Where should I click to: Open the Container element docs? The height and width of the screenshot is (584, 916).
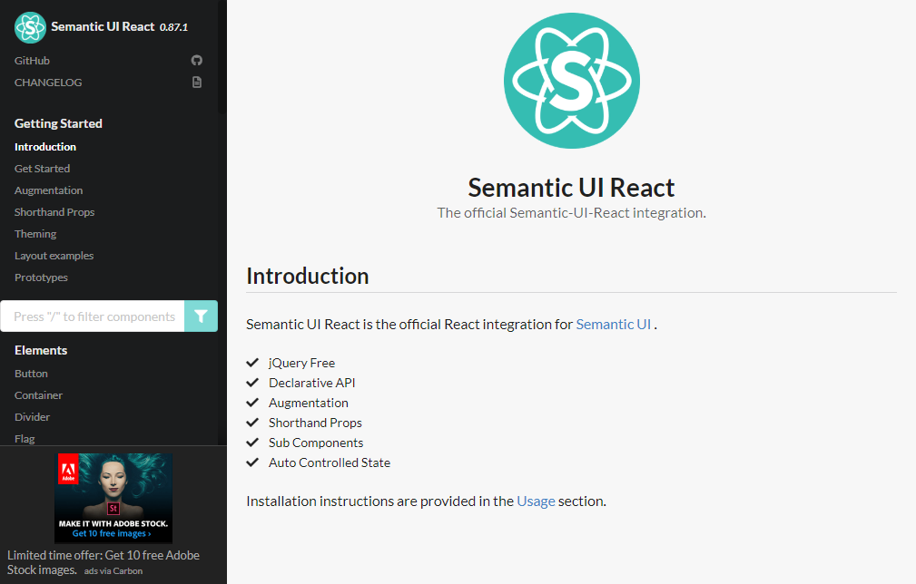(38, 395)
